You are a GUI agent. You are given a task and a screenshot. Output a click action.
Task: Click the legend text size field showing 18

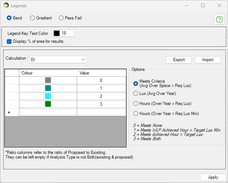67,33
